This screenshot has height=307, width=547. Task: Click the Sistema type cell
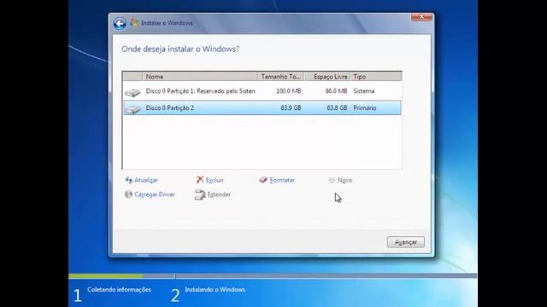pyautogui.click(x=364, y=91)
